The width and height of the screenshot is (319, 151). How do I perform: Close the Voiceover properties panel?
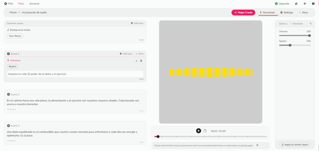coord(310,24)
